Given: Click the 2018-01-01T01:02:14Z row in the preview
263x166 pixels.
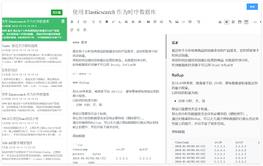Looking at the screenshot, I should pyautogui.click(x=190, y=158).
